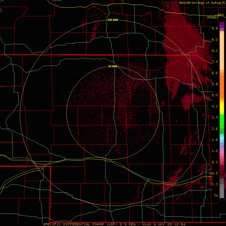The width and height of the screenshot is (226, 226).
Task: Click the 9.0 value on color scale
Action: pyautogui.click(x=215, y=39)
